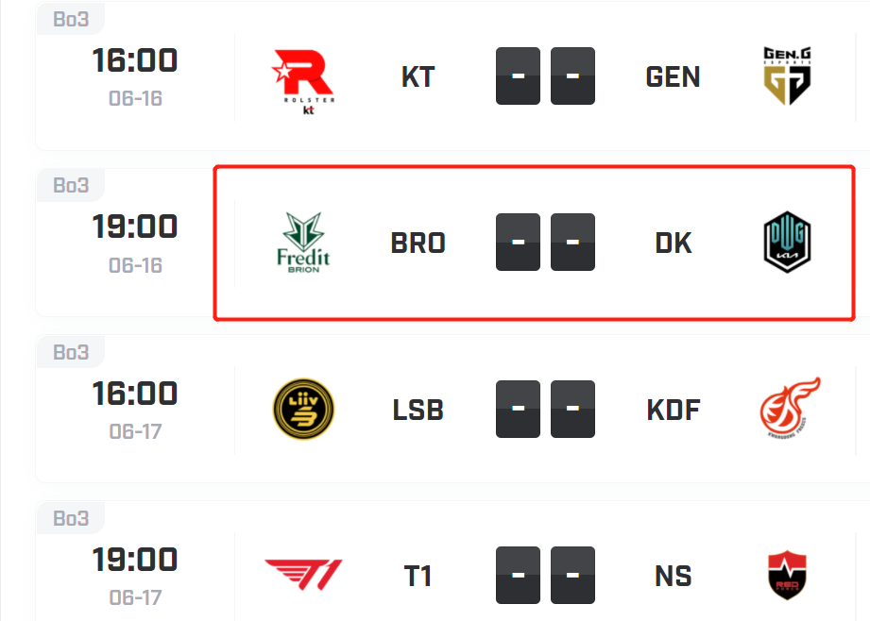This screenshot has width=870, height=621.
Task: Click the KT team name
Action: coord(418,77)
